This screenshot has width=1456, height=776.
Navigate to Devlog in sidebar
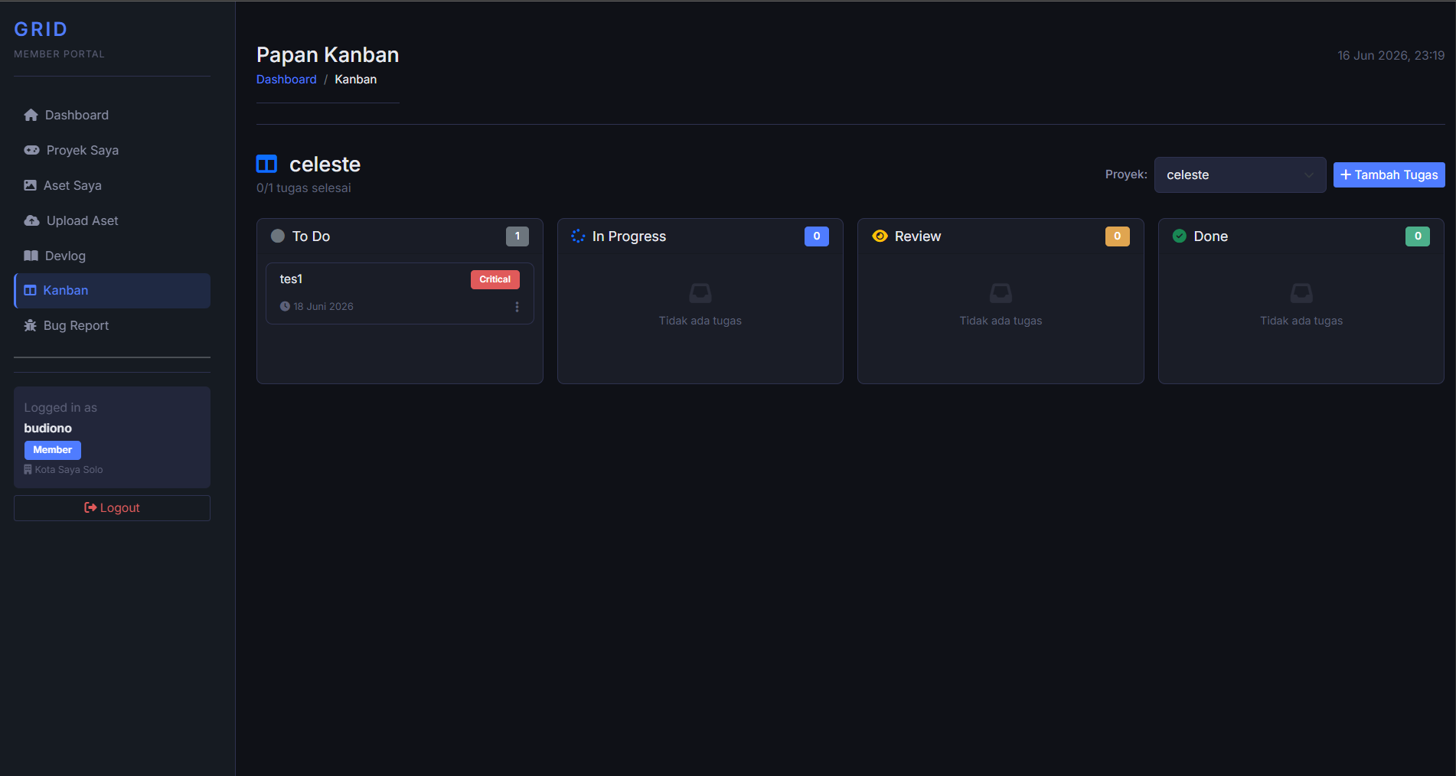pos(112,256)
